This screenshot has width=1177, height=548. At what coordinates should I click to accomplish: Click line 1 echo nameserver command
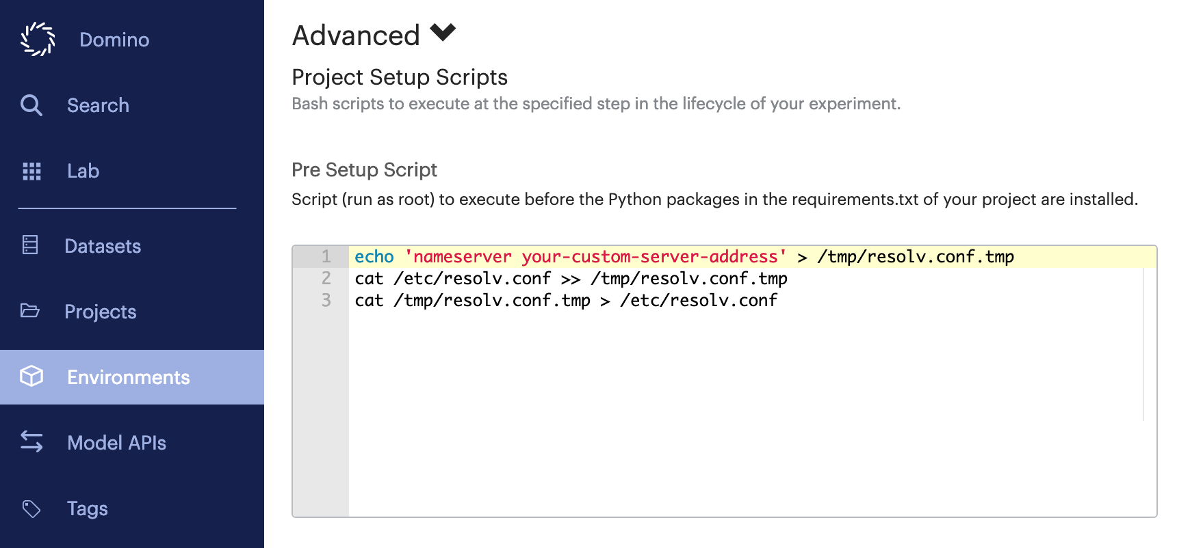tap(684, 257)
